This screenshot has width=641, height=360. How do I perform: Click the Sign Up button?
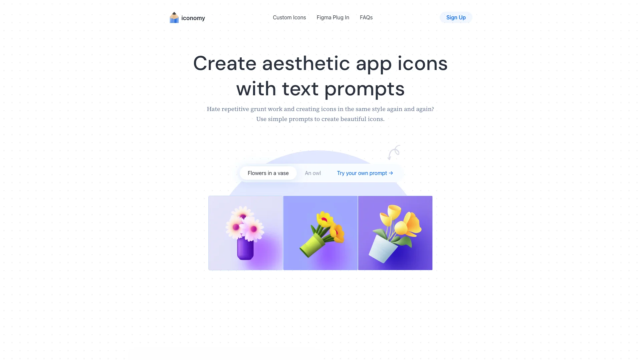[456, 17]
